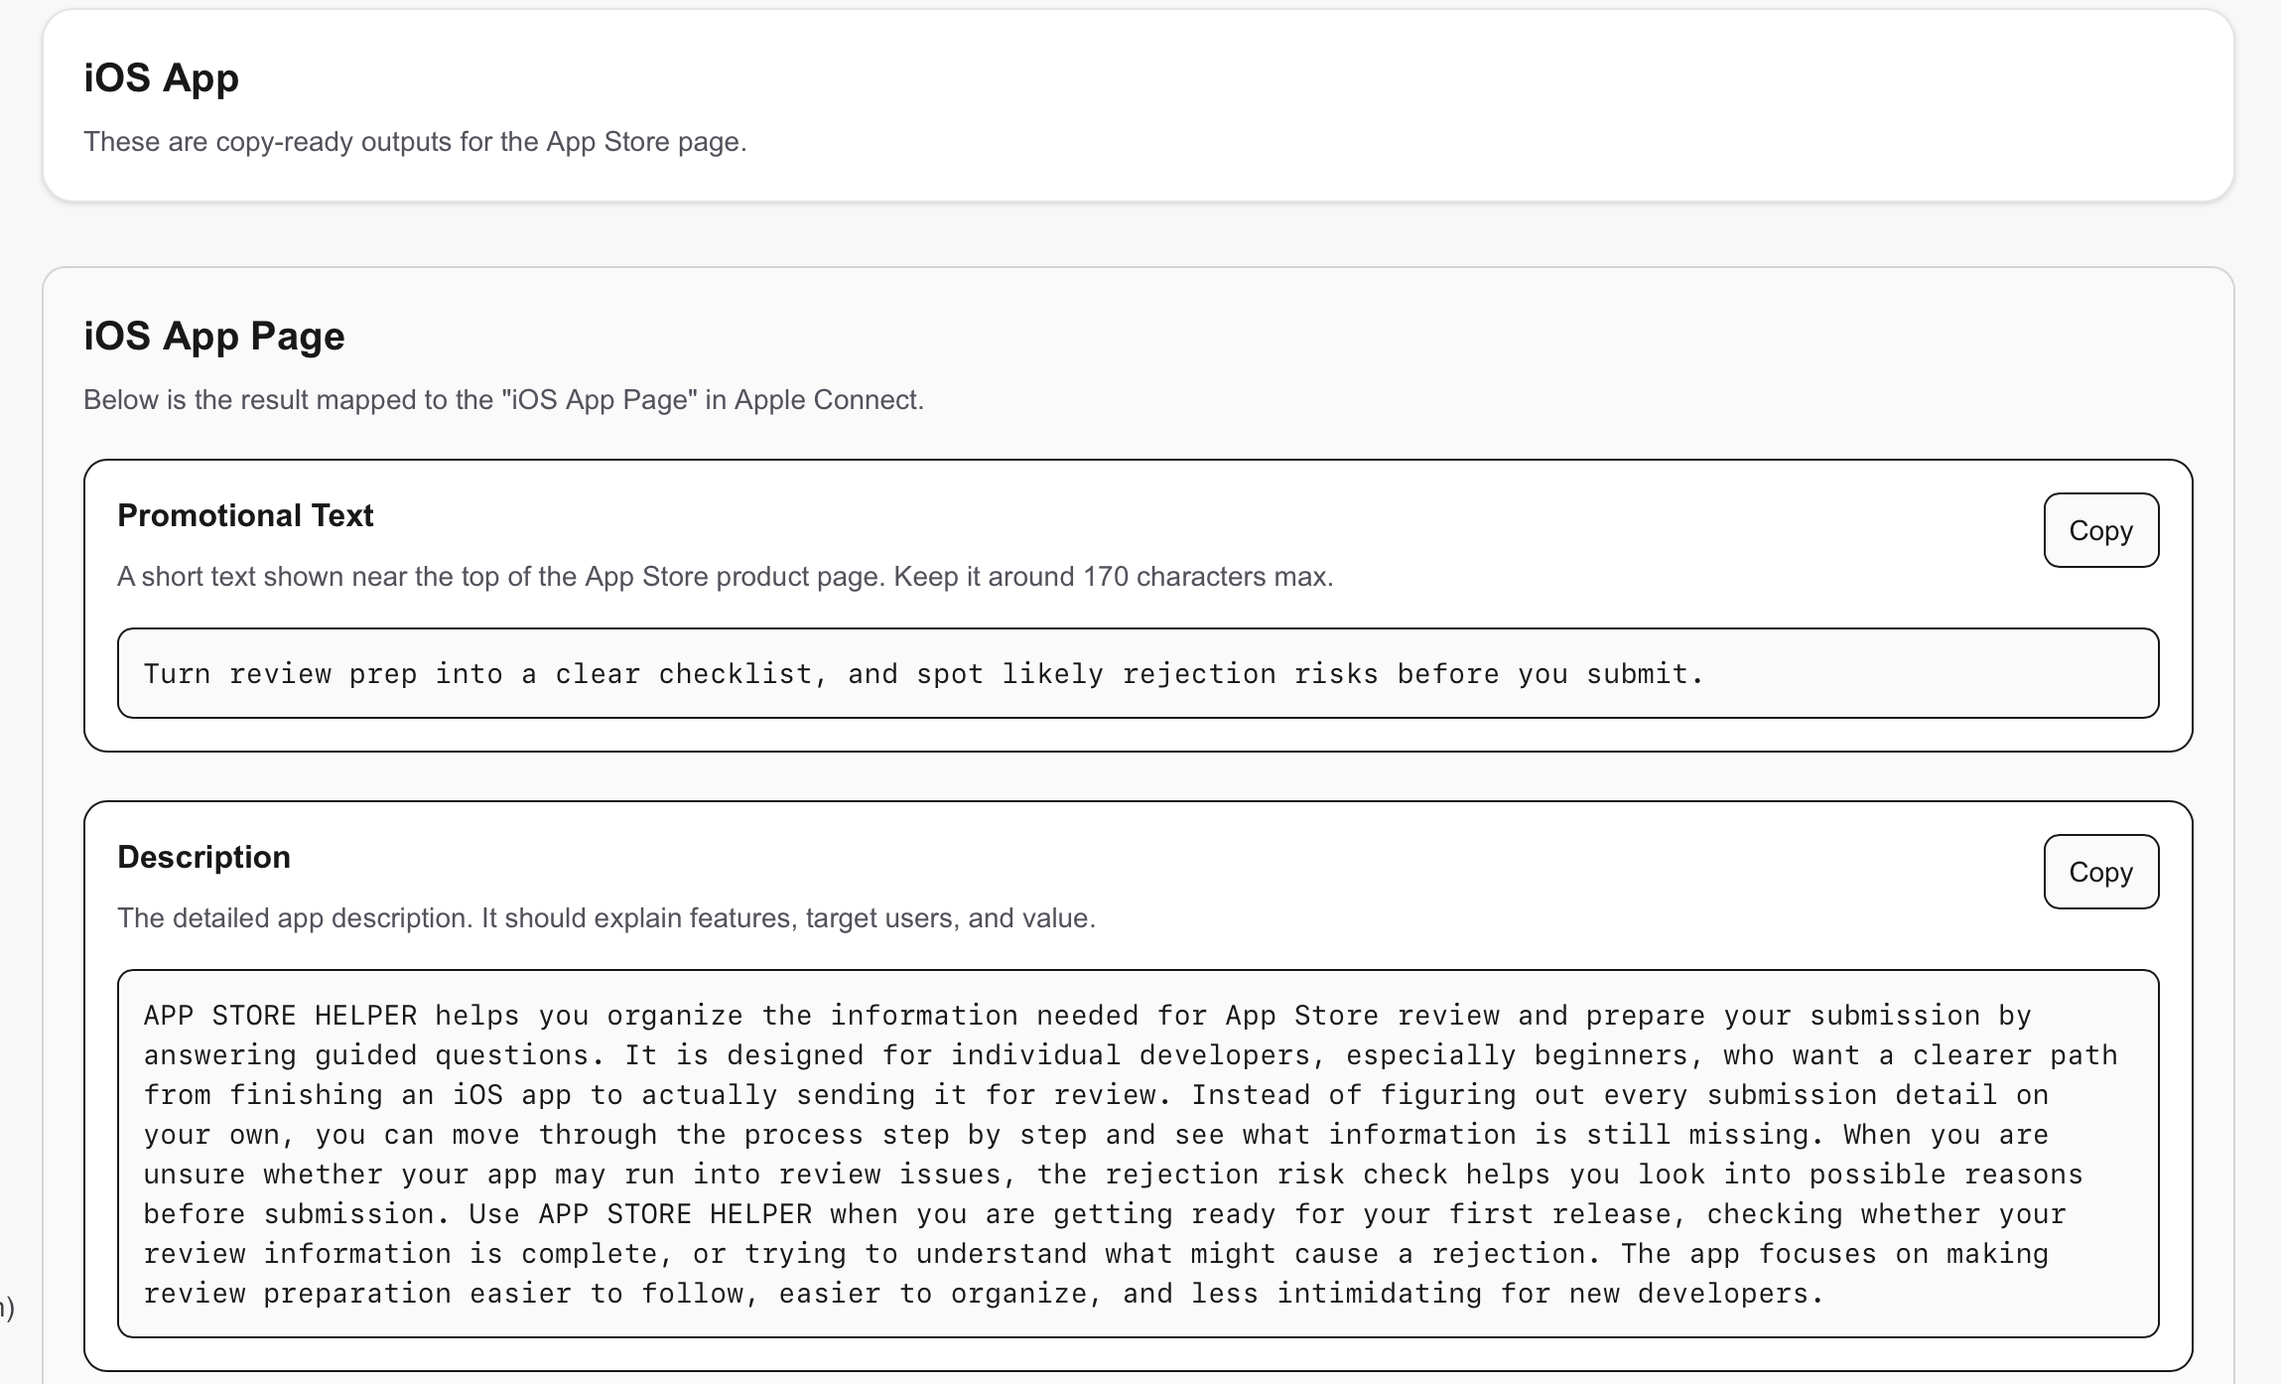Image resolution: width=2281 pixels, height=1384 pixels.
Task: Click the "iOS App Page" section heading
Action: click(x=213, y=336)
